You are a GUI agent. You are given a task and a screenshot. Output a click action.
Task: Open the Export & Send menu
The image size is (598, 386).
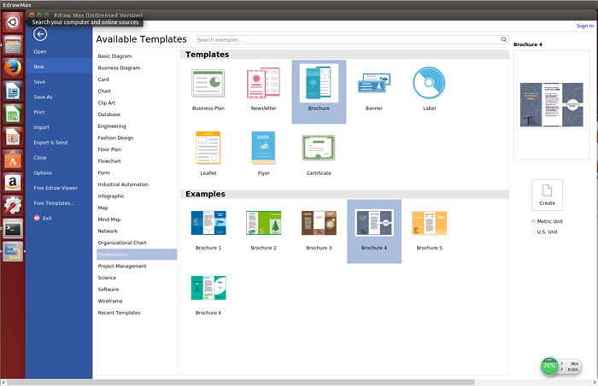(50, 143)
